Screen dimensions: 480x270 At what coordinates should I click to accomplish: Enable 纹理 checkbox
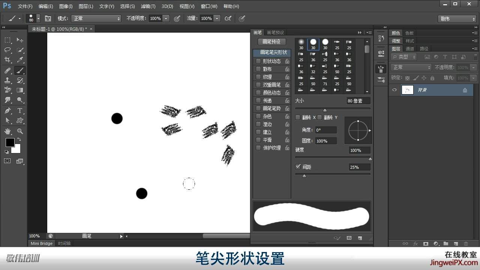[258, 77]
